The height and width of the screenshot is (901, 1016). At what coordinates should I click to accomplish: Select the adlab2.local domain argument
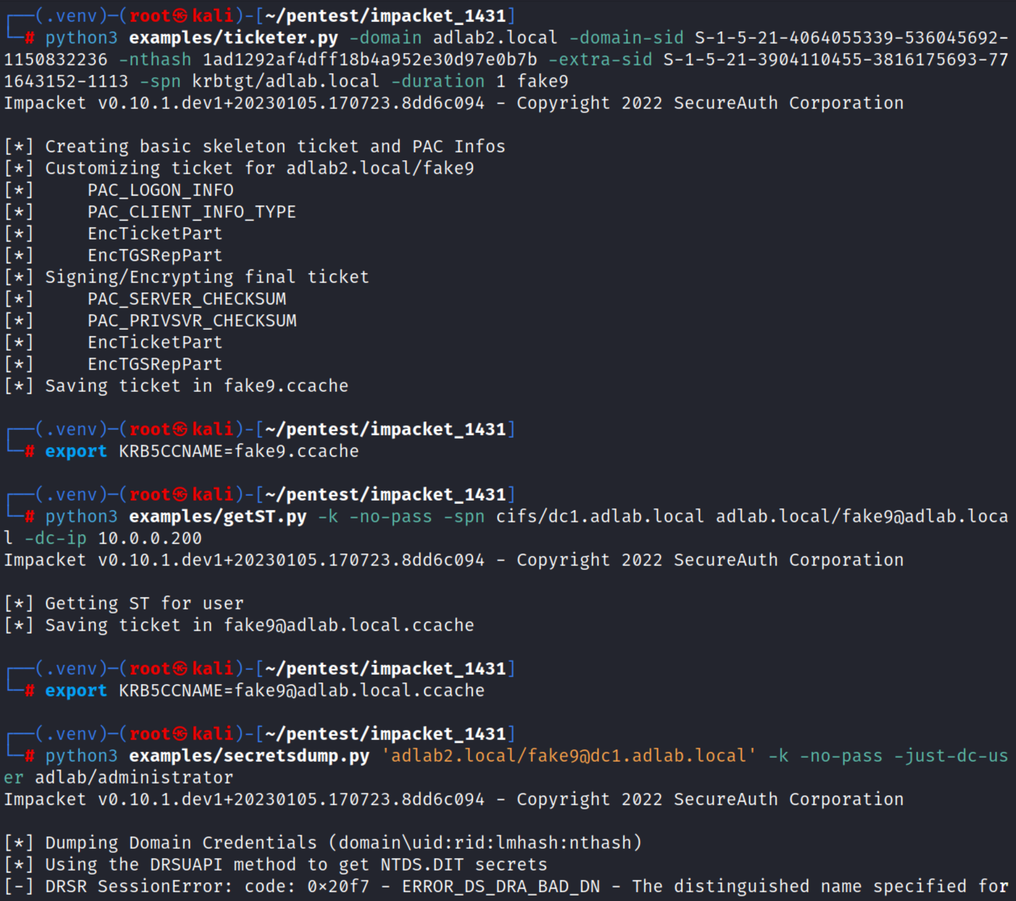coord(495,38)
